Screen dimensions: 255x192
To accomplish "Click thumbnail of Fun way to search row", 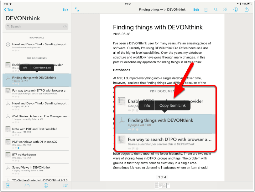I will (x=8, y=91).
